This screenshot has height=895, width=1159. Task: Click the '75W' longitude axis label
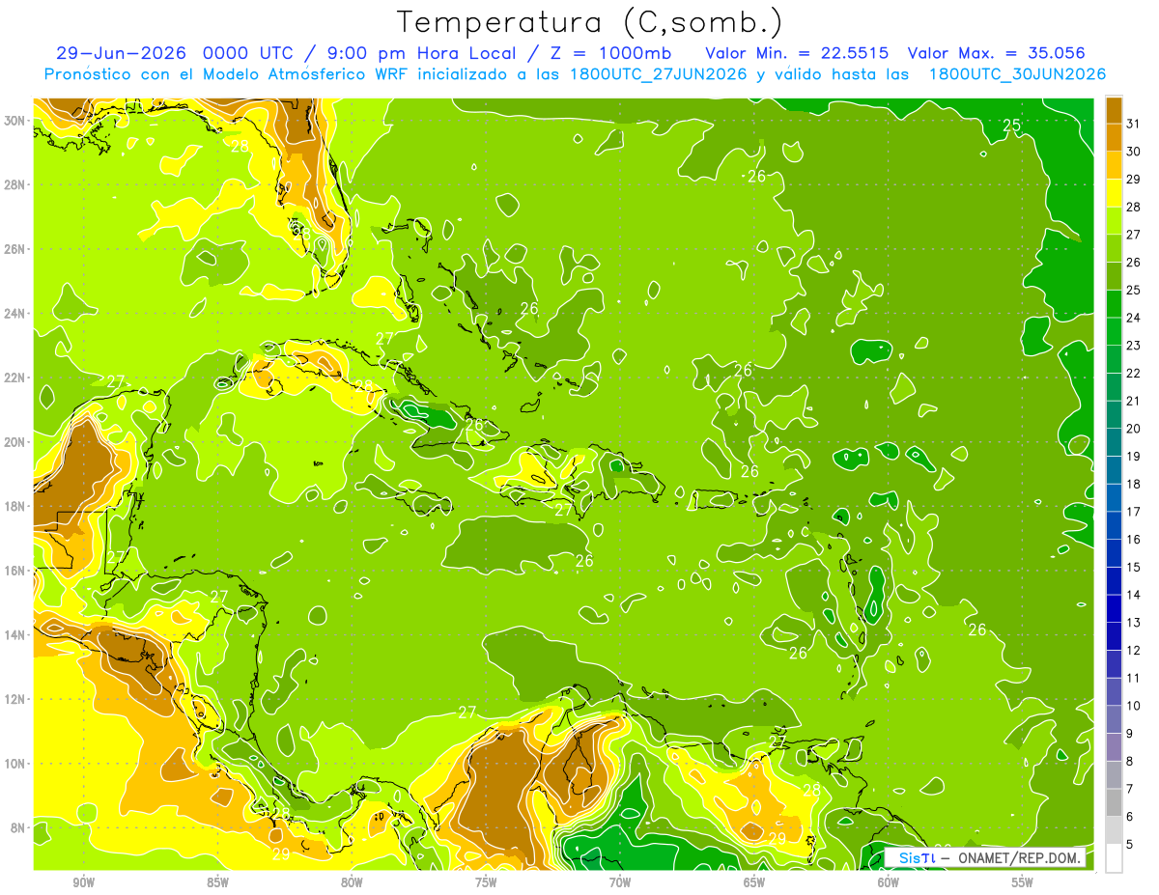(x=486, y=882)
